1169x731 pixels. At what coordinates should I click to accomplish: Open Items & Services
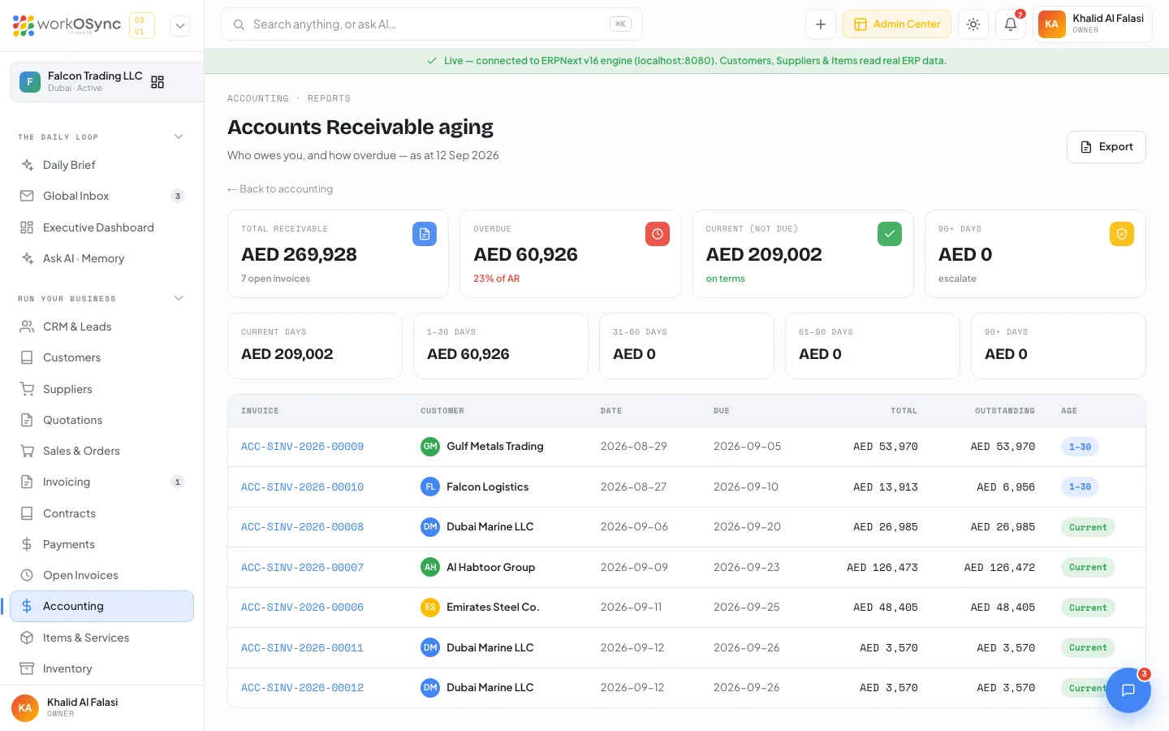coord(102,638)
